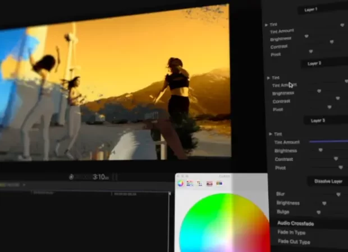Click the round icon left of the timecode

(x=71, y=177)
